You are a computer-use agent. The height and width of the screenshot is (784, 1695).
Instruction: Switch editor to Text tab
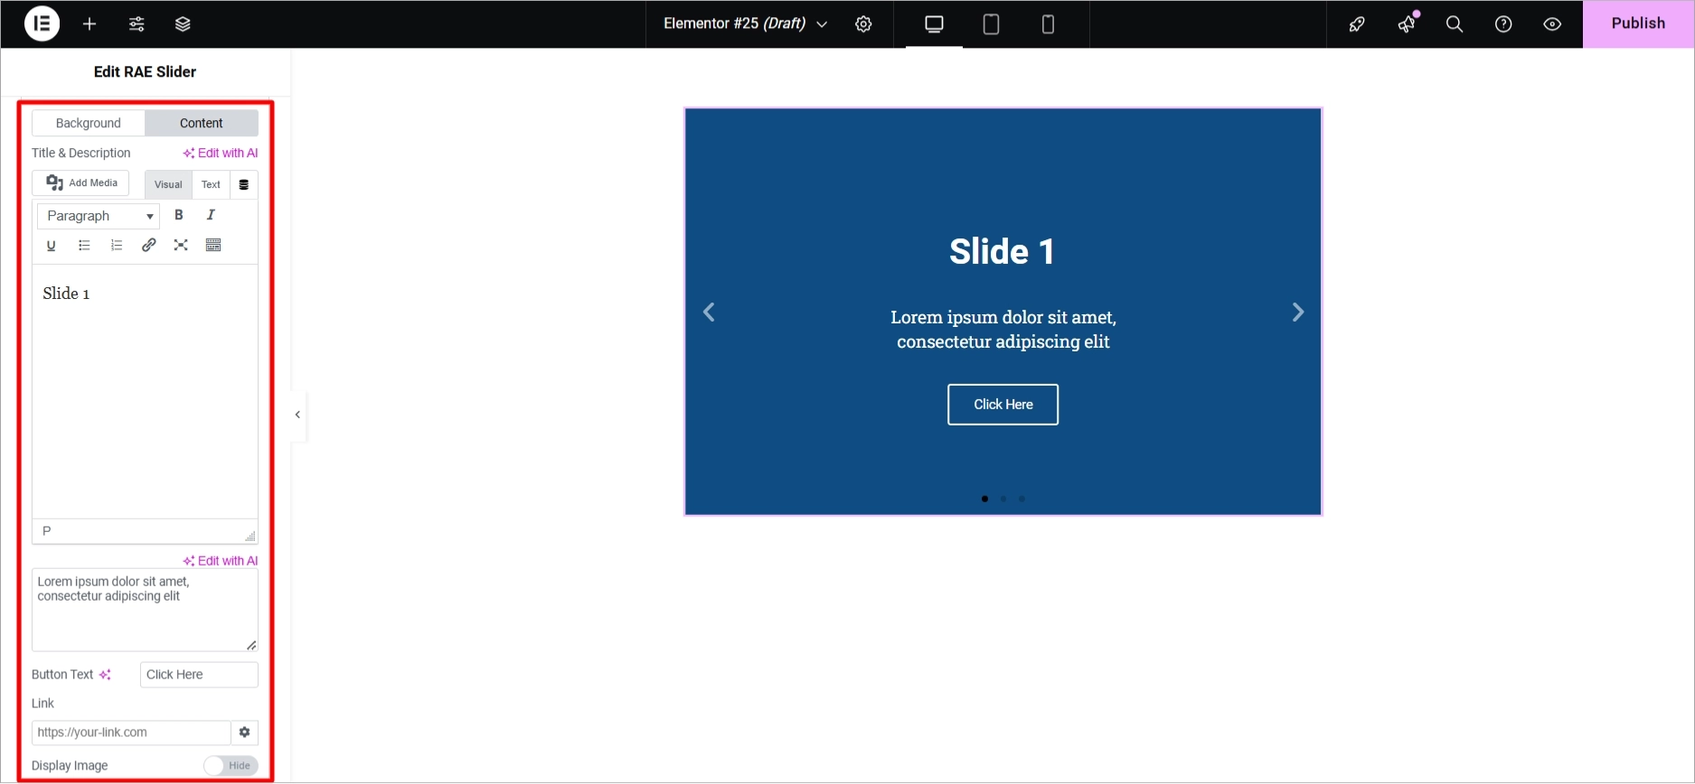click(211, 184)
